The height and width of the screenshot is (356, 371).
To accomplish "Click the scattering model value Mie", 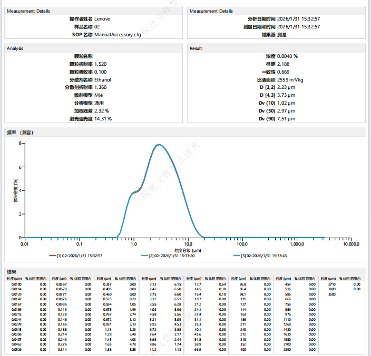I will pyautogui.click(x=99, y=95).
